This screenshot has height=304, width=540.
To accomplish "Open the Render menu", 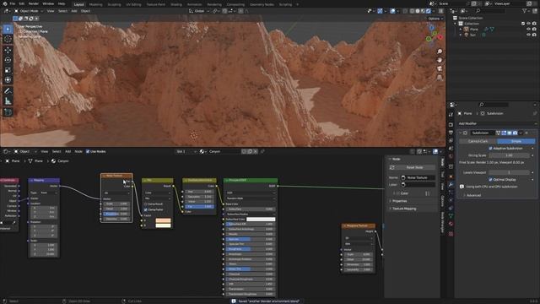I will (34, 3).
